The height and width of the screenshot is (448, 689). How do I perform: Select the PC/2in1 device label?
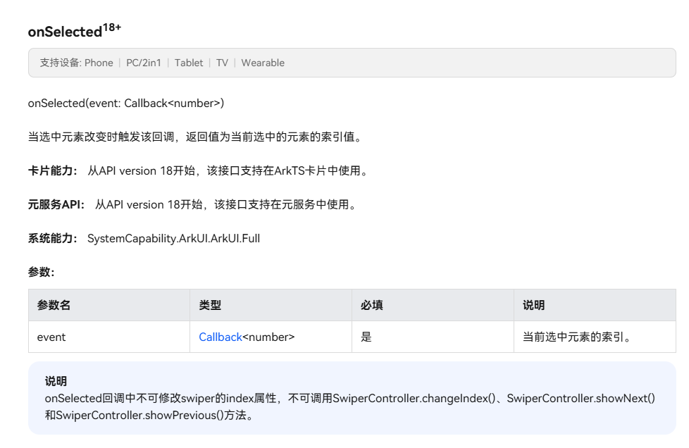coord(144,63)
